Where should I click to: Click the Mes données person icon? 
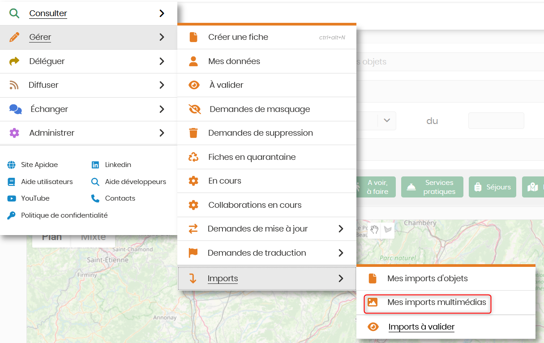[x=193, y=61]
